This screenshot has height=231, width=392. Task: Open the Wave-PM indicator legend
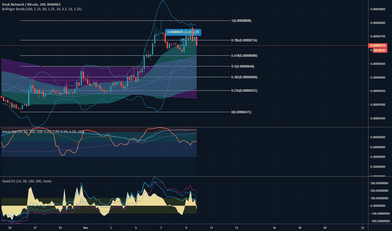click(x=43, y=131)
